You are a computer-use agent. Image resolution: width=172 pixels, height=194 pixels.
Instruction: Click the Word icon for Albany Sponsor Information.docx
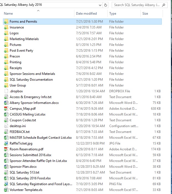pos(6,103)
